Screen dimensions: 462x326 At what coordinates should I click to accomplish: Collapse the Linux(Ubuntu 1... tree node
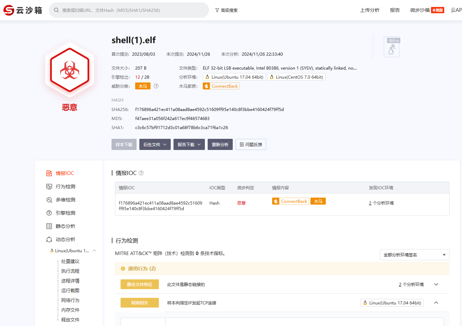(x=94, y=251)
